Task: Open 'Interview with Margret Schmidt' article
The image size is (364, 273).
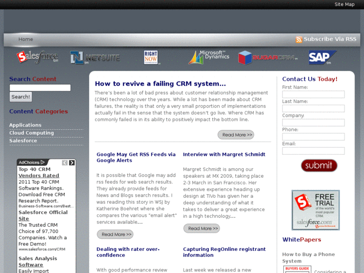Action: pos(224,154)
